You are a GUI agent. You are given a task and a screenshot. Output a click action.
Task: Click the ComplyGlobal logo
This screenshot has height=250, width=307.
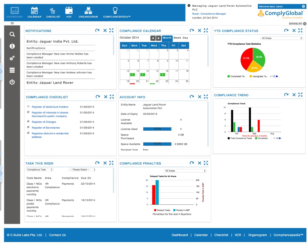(281, 14)
